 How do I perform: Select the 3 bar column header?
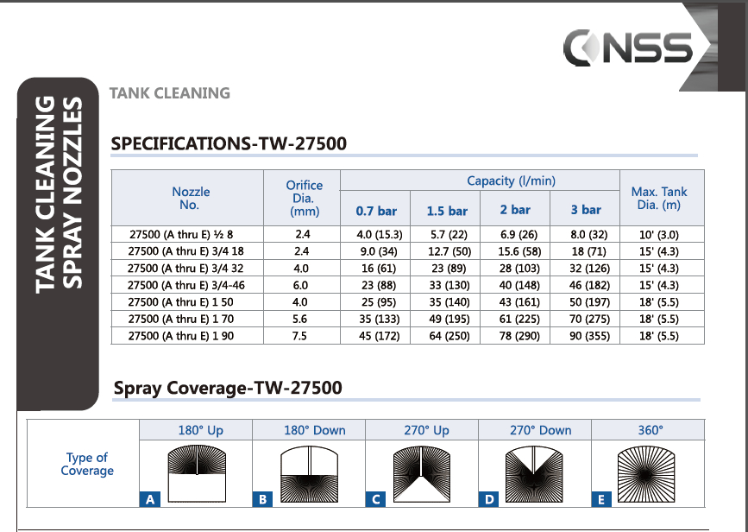[586, 210]
